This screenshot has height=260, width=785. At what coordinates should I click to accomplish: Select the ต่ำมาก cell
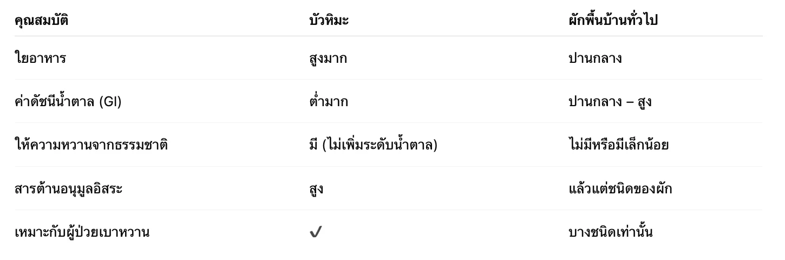[x=328, y=101]
